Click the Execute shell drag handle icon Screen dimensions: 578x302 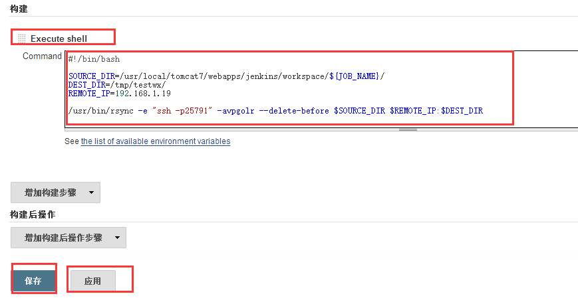pyautogui.click(x=22, y=38)
